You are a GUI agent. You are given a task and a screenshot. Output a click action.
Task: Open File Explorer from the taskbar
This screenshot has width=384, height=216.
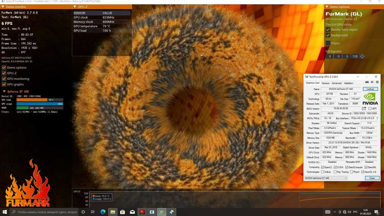point(113,212)
